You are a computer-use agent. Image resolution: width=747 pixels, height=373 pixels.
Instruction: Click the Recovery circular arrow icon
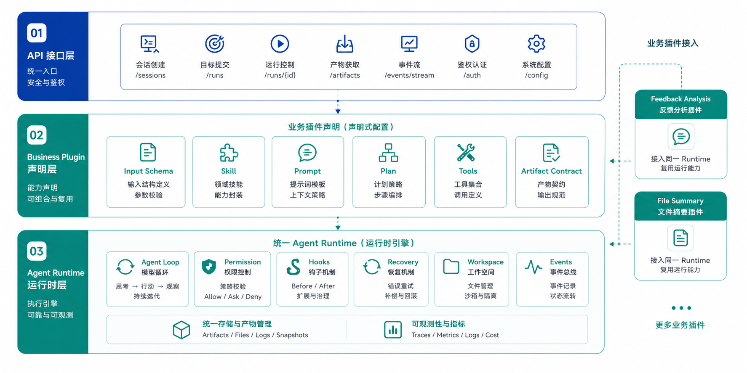[372, 267]
